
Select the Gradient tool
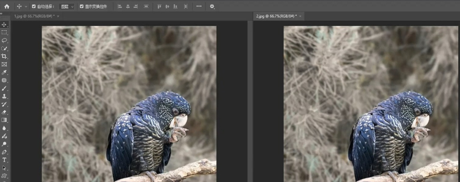pos(4,120)
